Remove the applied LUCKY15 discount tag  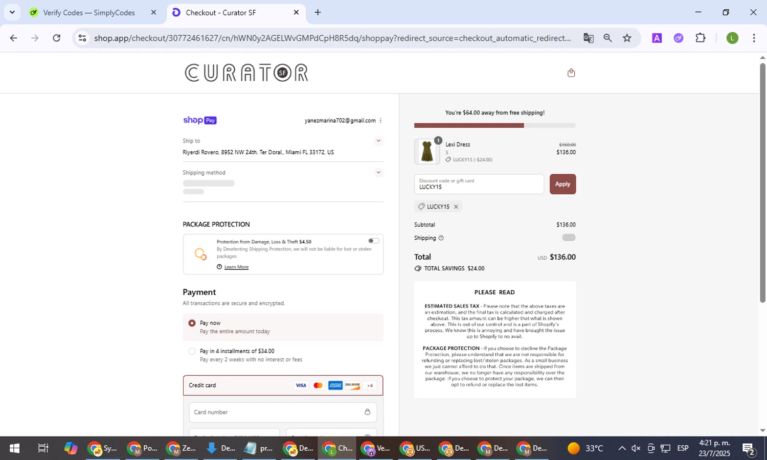tap(456, 206)
